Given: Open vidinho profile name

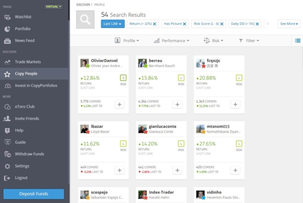Looking at the screenshot, I should click(214, 192).
